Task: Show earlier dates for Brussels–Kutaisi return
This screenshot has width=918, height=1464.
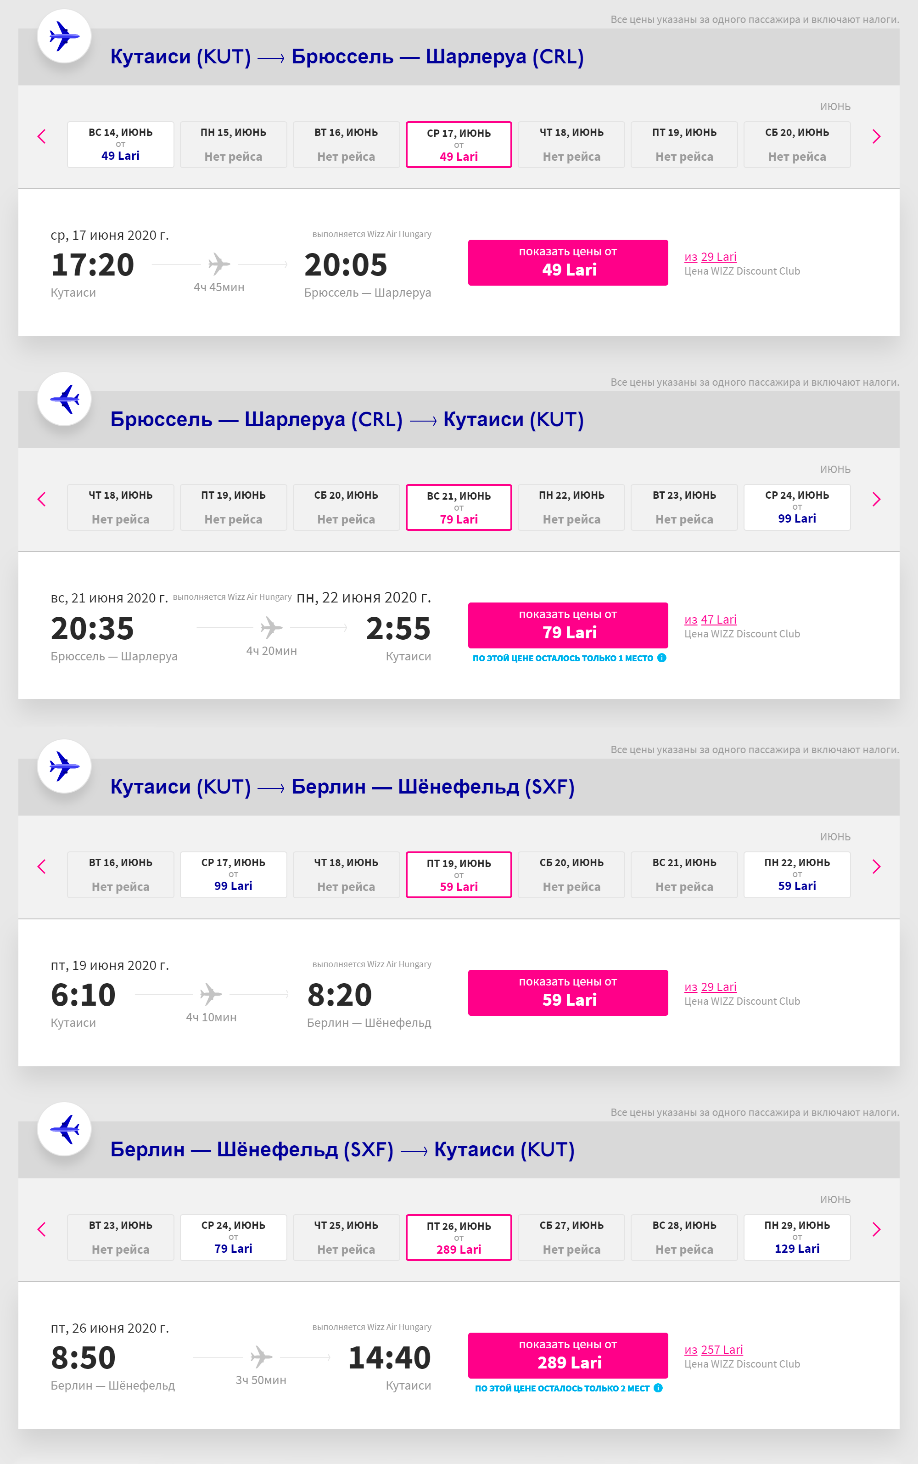Action: point(42,499)
